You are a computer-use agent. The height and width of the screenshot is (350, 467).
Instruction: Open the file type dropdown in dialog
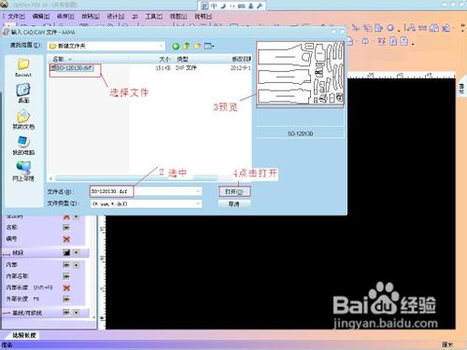[x=146, y=203]
